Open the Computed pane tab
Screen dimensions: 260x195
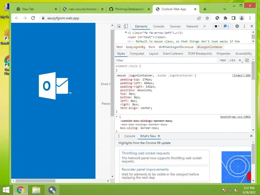coord(137,54)
